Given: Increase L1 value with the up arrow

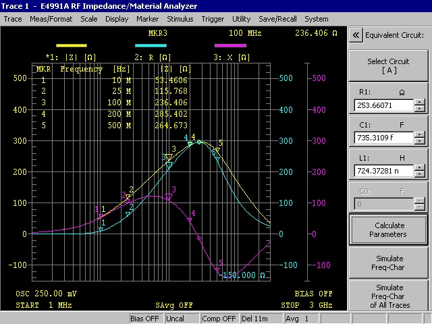Looking at the screenshot, I should point(420,168).
